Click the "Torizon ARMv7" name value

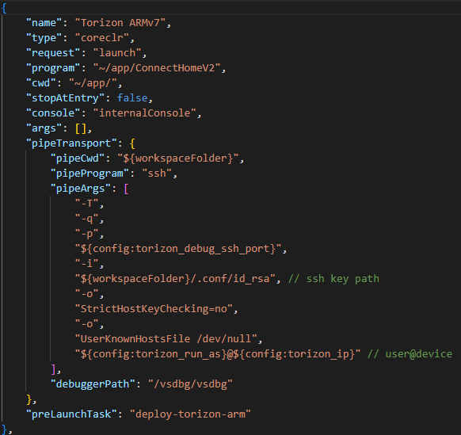[120, 23]
